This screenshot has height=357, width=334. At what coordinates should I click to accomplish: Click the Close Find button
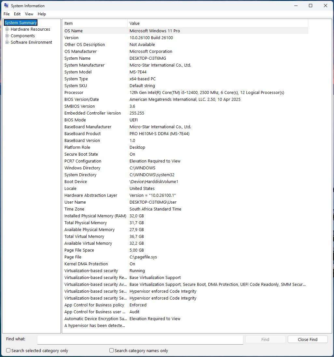[x=307, y=339]
